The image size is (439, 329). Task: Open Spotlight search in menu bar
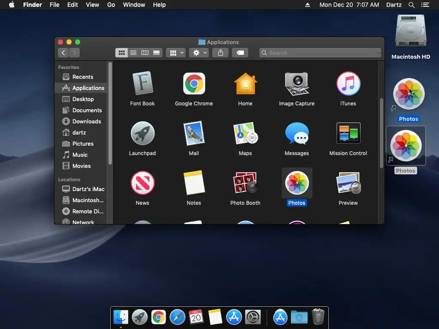coord(411,5)
